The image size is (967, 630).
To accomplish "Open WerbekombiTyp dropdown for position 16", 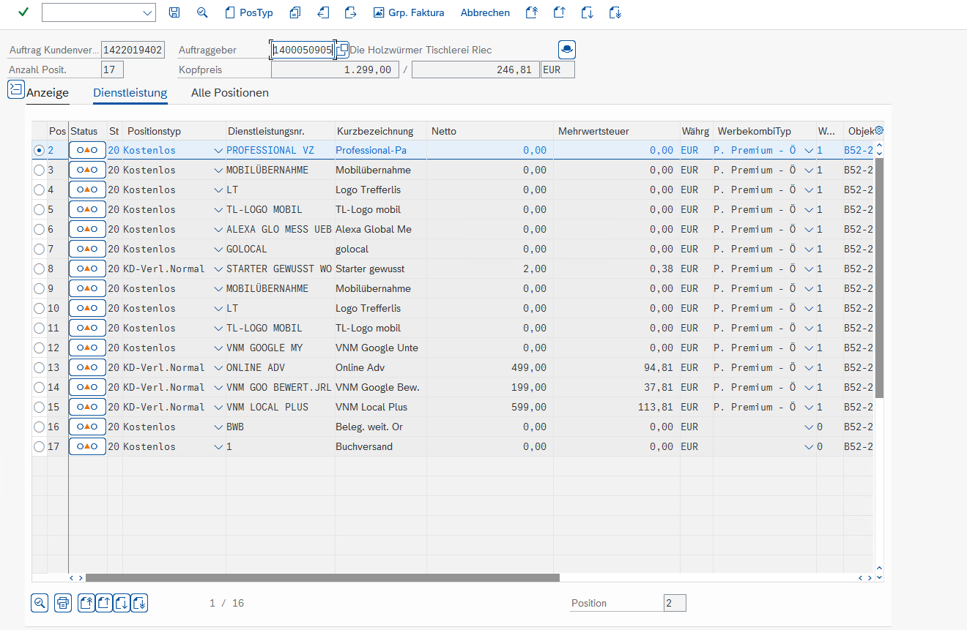I will [x=809, y=427].
